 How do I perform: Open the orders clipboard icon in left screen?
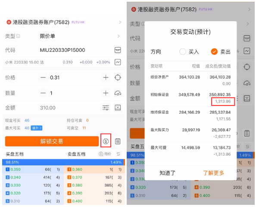pyautogui.click(x=118, y=141)
